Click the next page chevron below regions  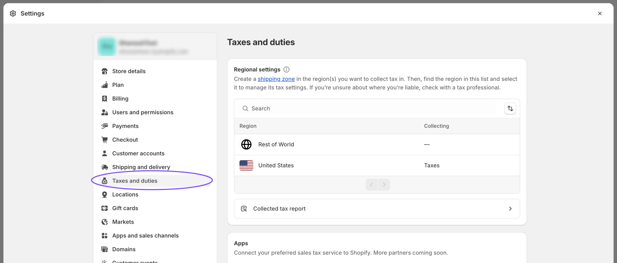[384, 184]
